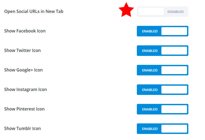Click the 'Open Social URLs in New Tab' label
205x140 pixels.
click(x=34, y=12)
